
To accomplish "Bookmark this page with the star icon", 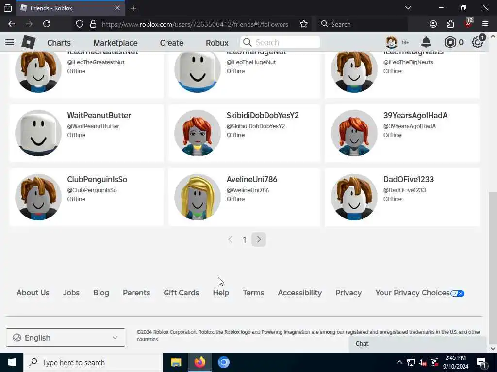I will [x=304, y=24].
